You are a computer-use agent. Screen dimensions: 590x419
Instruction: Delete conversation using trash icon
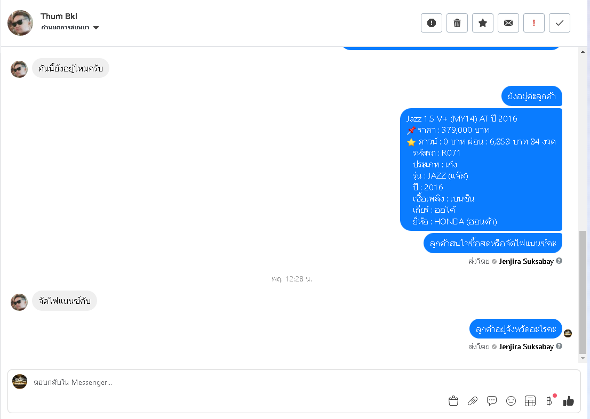(x=457, y=23)
